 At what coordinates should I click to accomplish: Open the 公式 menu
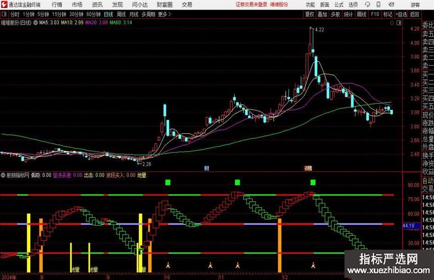coord(339,5)
